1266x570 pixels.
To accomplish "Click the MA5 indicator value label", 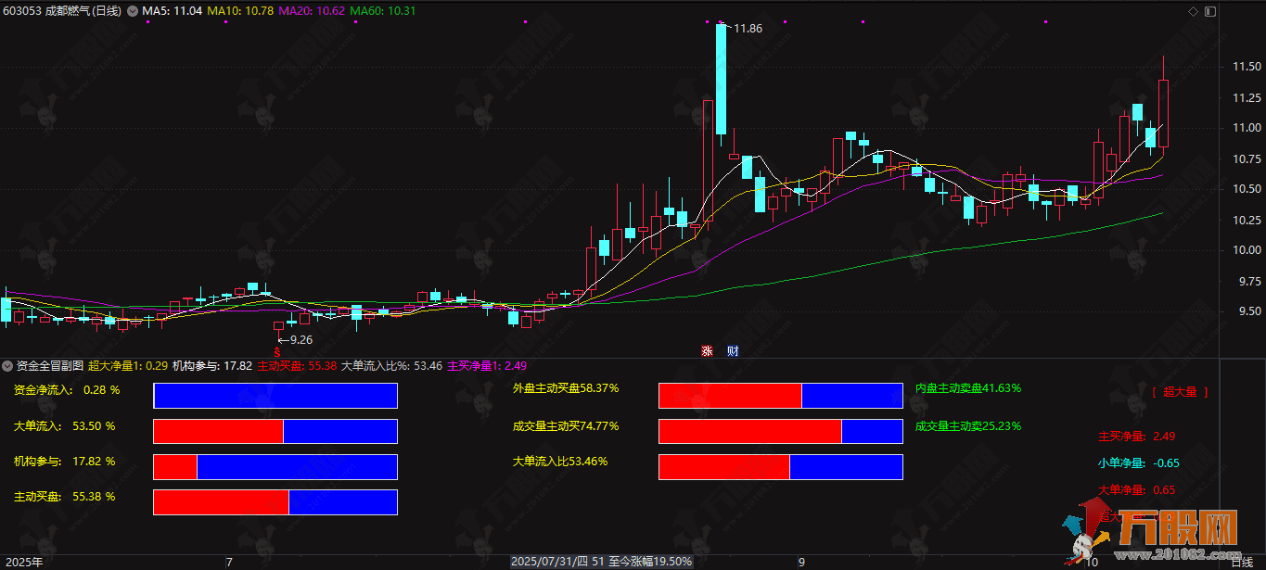I will click(x=172, y=11).
